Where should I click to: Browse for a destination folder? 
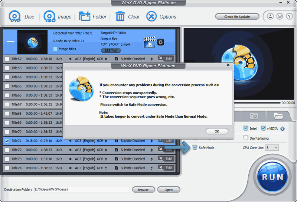tap(143, 190)
